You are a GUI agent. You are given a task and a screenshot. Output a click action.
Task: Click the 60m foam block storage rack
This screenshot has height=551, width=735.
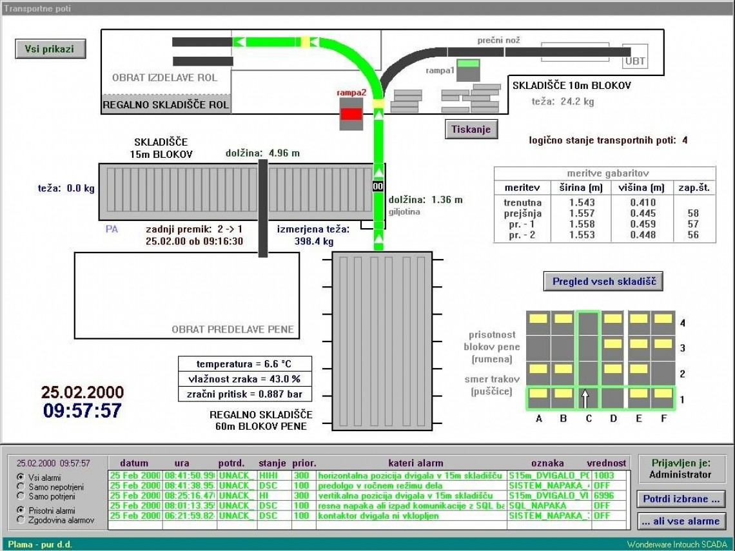382,341
